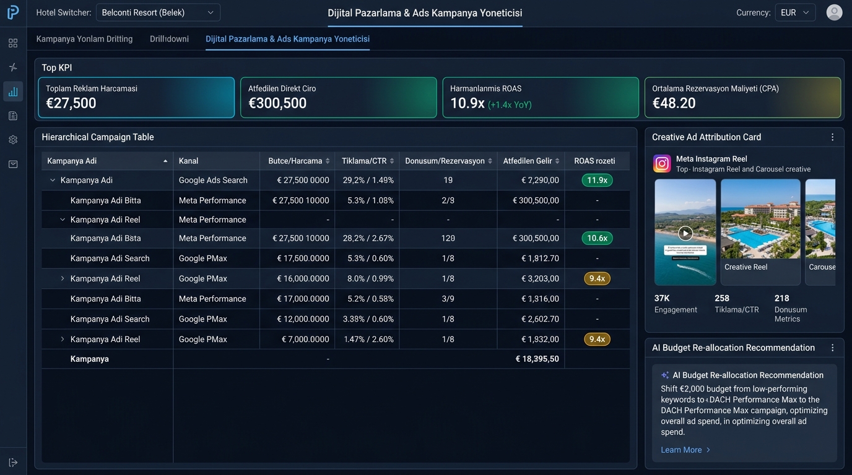
Task: Open the Atfedilen Direkt Ciro KPI card
Action: tap(339, 98)
